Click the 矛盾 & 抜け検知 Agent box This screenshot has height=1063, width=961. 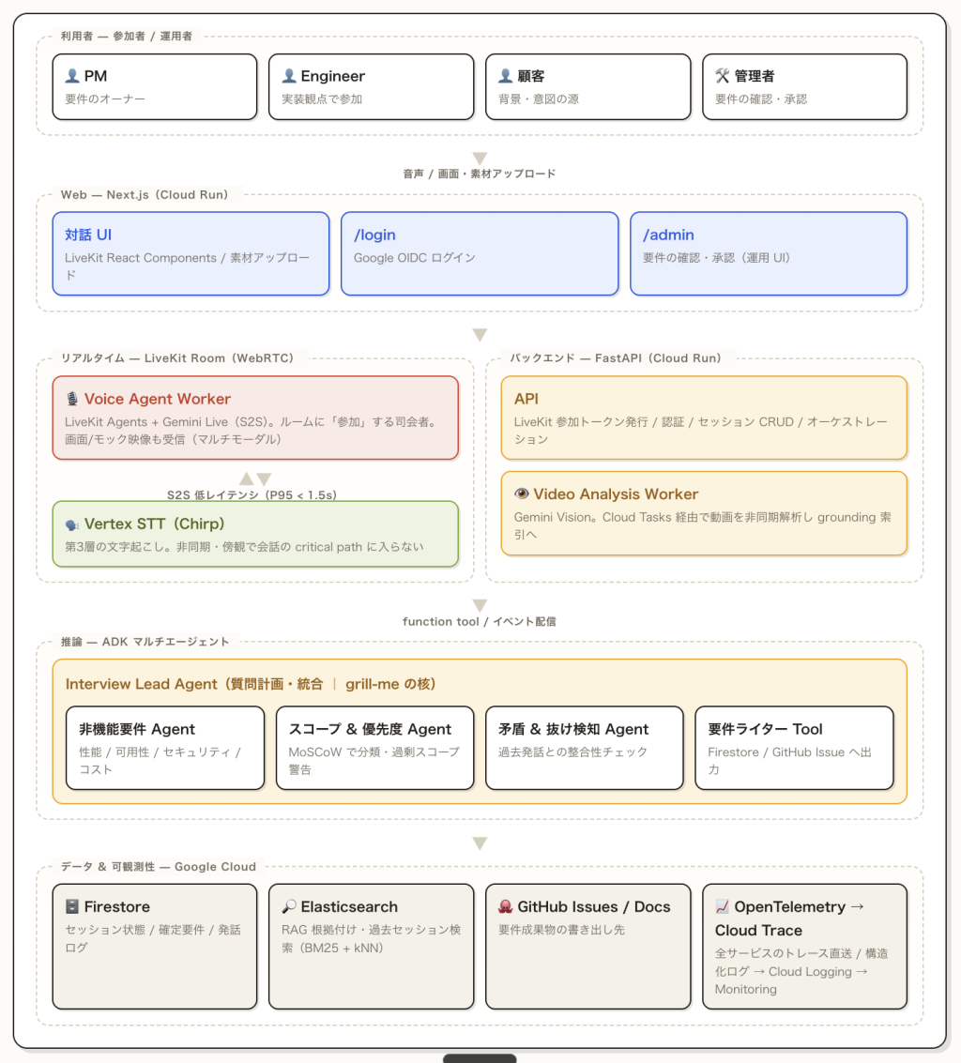(584, 748)
